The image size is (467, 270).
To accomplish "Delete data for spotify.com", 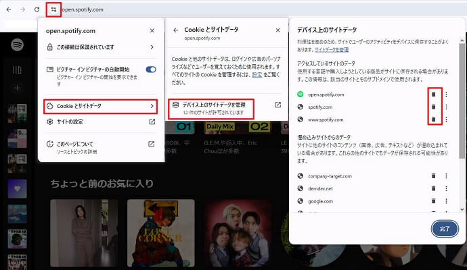I will click(434, 107).
